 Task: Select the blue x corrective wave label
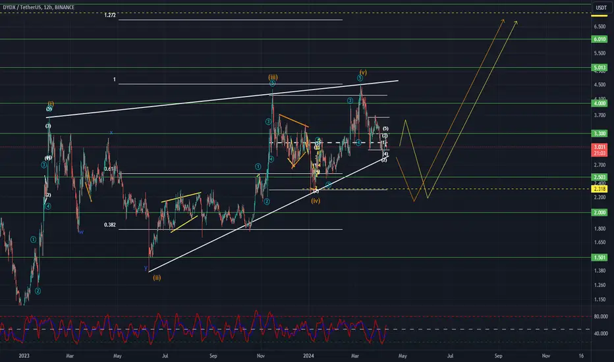click(x=111, y=133)
